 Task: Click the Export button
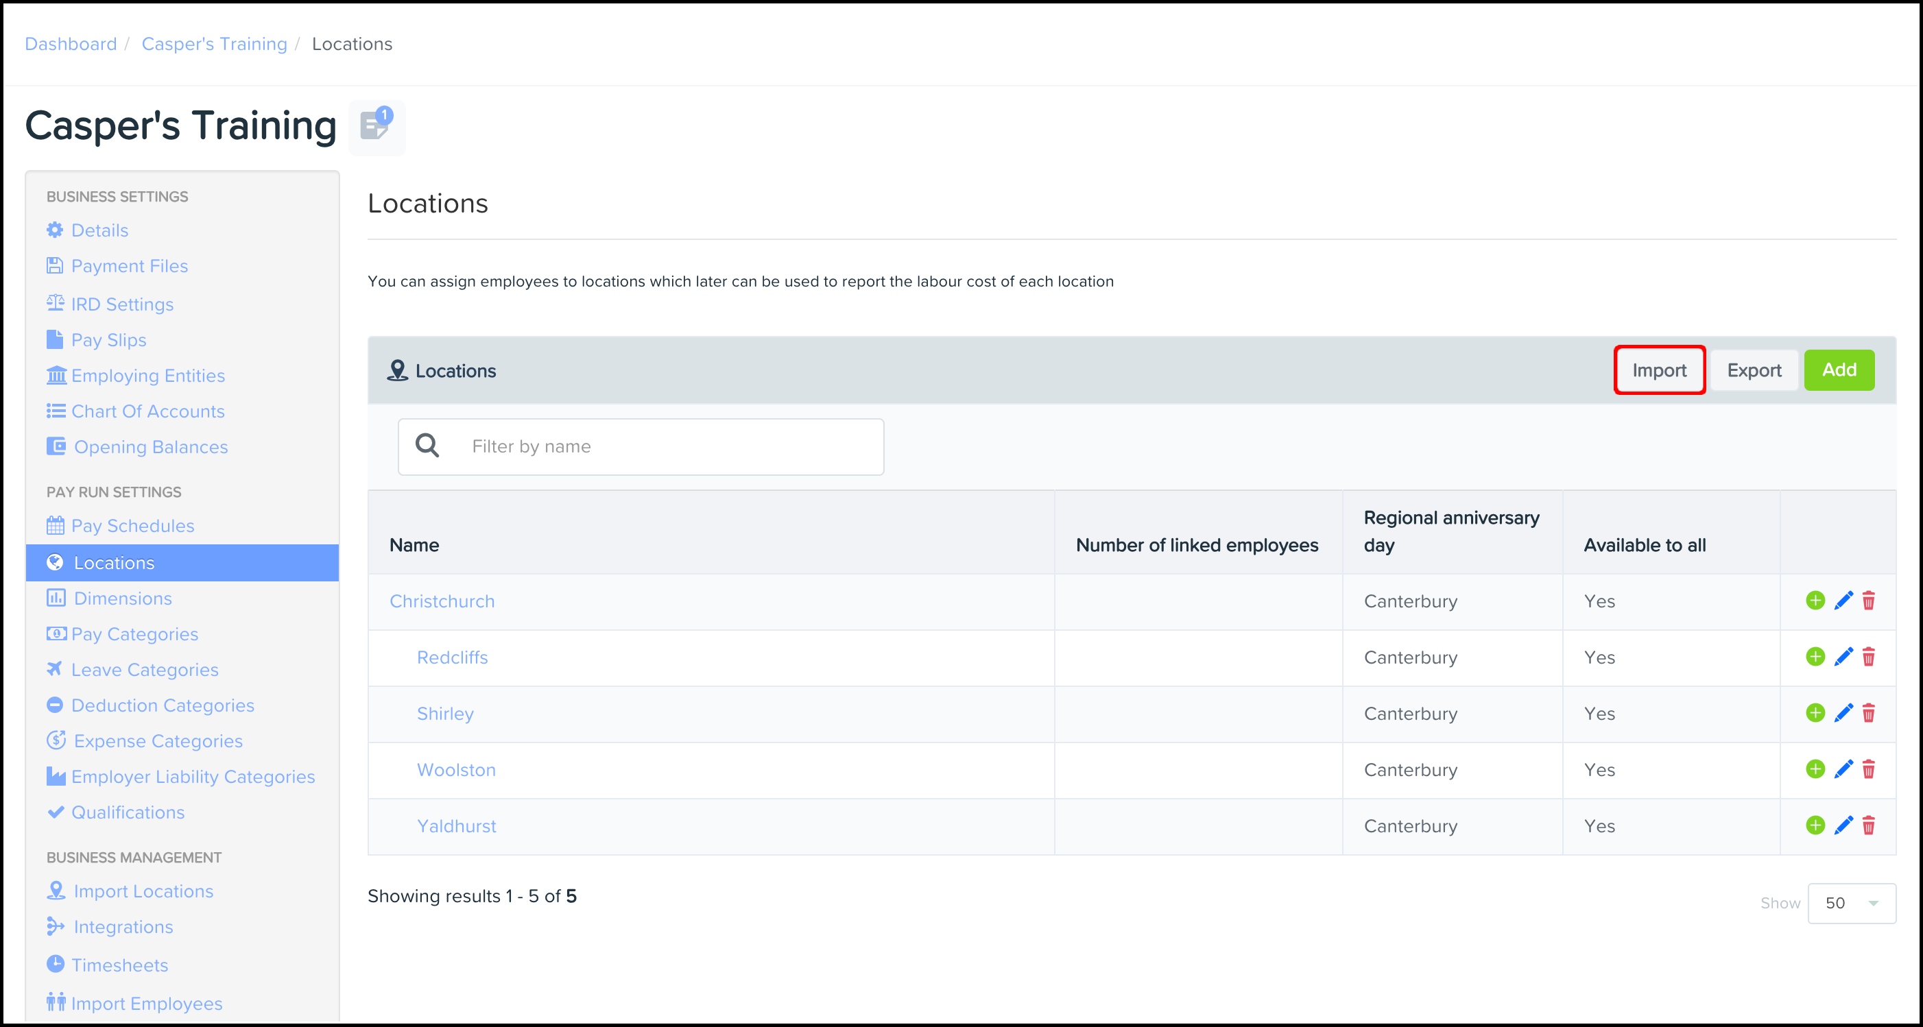(x=1754, y=370)
